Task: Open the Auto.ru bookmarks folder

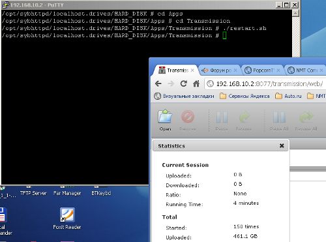Action: [x=288, y=96]
